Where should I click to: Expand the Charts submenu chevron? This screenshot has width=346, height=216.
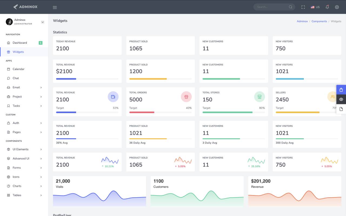coord(41,186)
